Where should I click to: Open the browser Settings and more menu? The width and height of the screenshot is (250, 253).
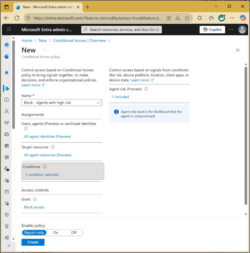(x=232, y=18)
